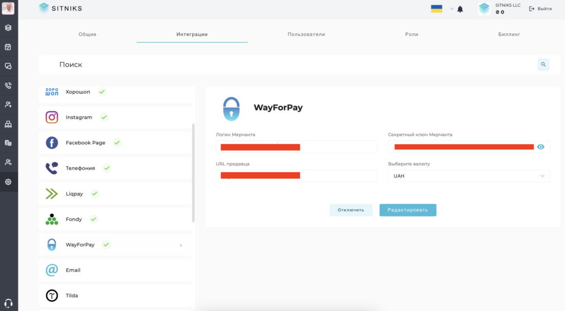Open the layers stack sidebar icon
The width and height of the screenshot is (565, 311).
click(8, 28)
